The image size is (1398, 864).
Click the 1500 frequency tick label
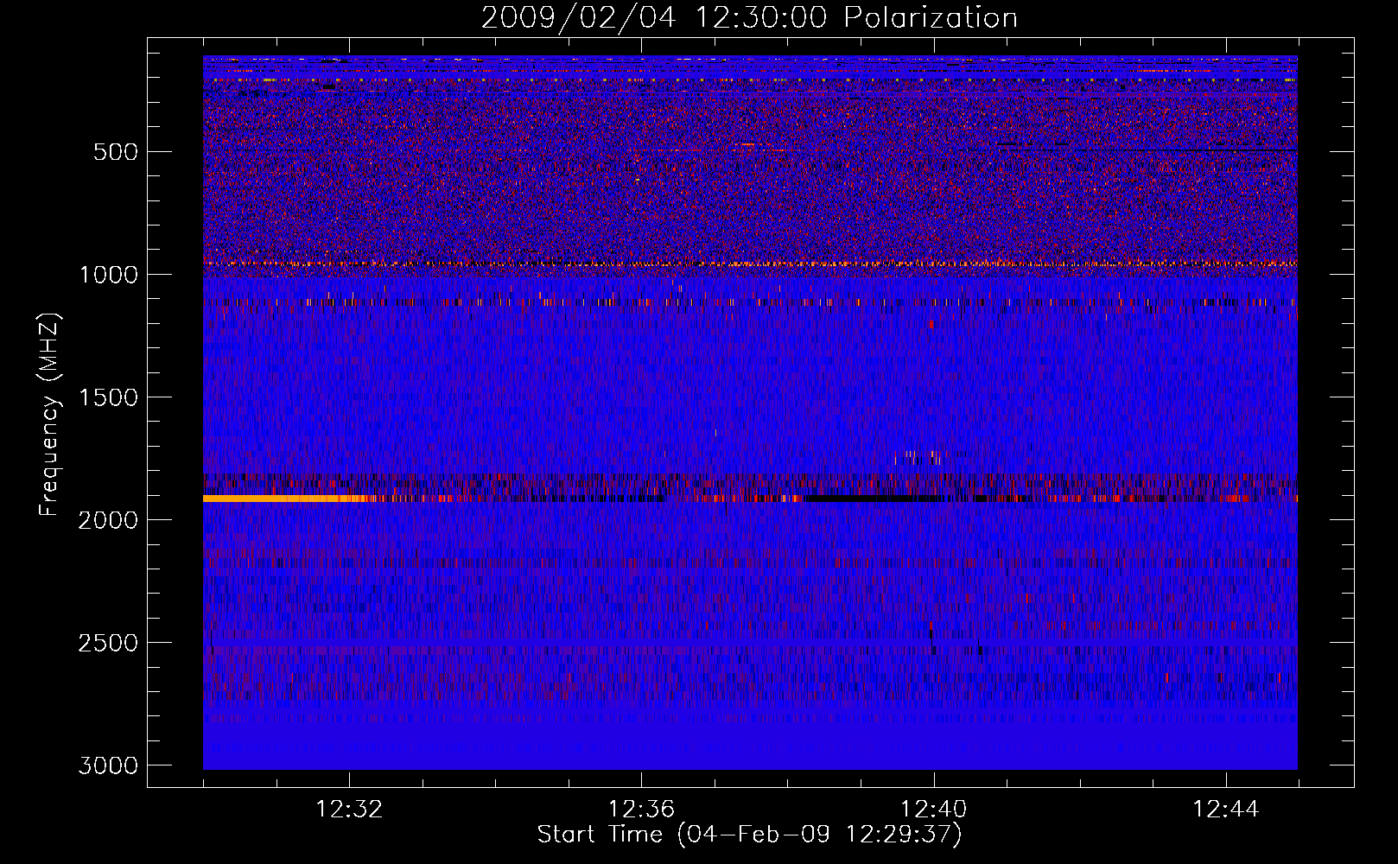108,397
